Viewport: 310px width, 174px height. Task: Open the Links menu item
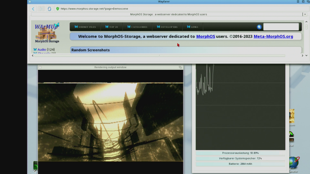click(x=193, y=27)
